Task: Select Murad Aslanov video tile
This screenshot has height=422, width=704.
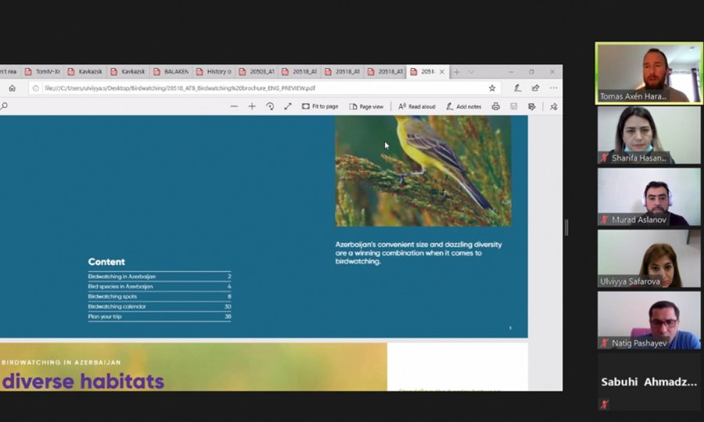Action: 648,197
